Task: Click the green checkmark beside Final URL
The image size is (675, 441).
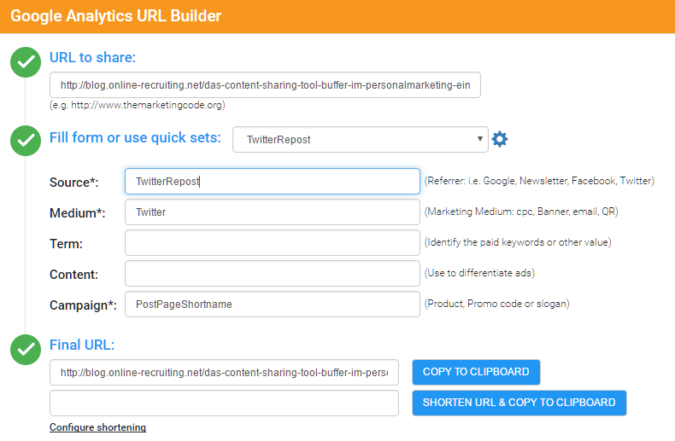Action: tap(26, 349)
